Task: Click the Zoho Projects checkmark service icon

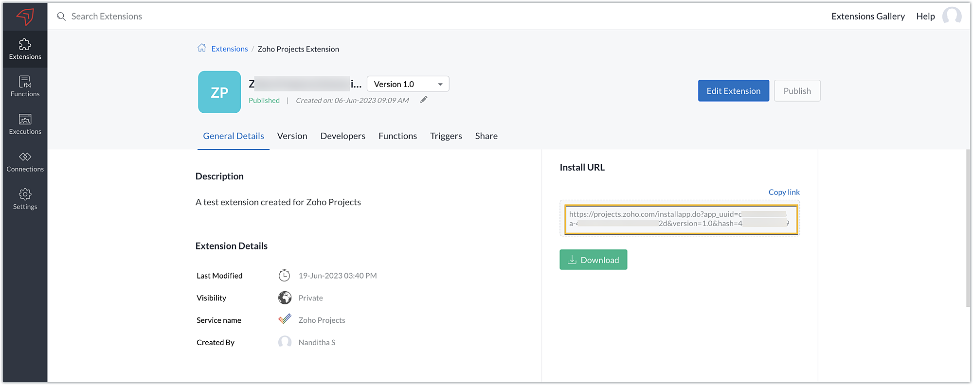Action: click(285, 319)
